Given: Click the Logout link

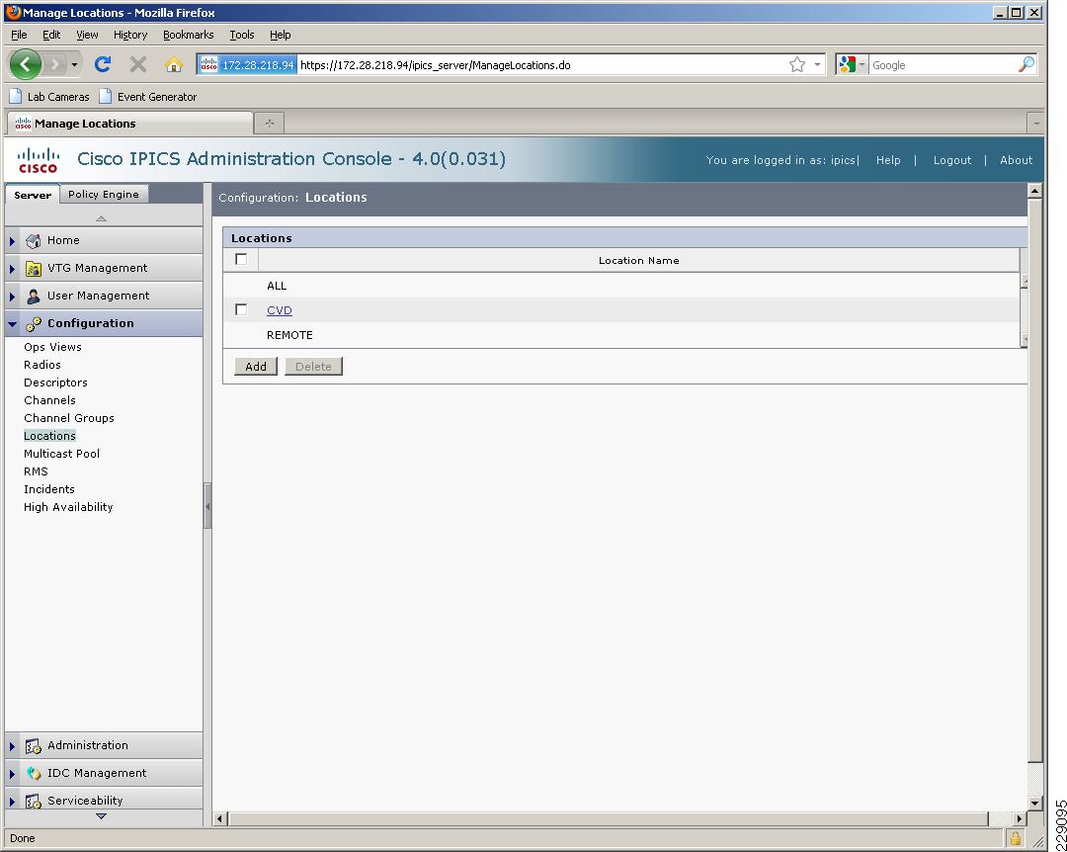Looking at the screenshot, I should (x=952, y=160).
